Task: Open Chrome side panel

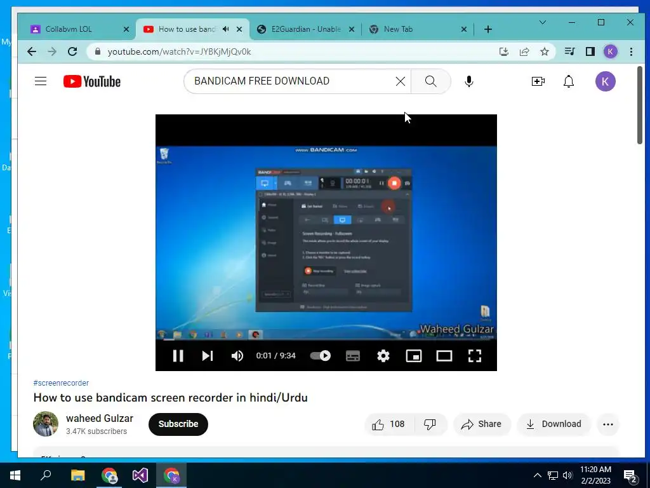Action: (590, 51)
